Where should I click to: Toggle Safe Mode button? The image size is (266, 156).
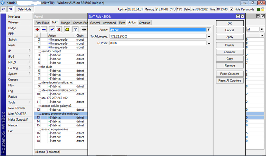25,9
